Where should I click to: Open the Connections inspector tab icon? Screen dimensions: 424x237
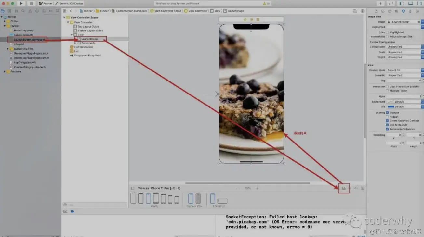[417, 11]
